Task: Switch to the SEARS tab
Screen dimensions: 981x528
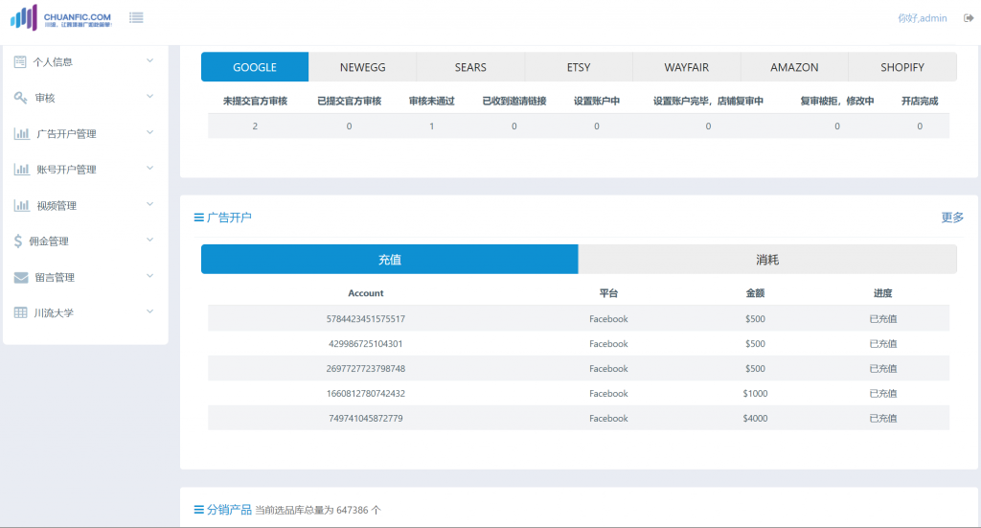Action: tap(470, 67)
